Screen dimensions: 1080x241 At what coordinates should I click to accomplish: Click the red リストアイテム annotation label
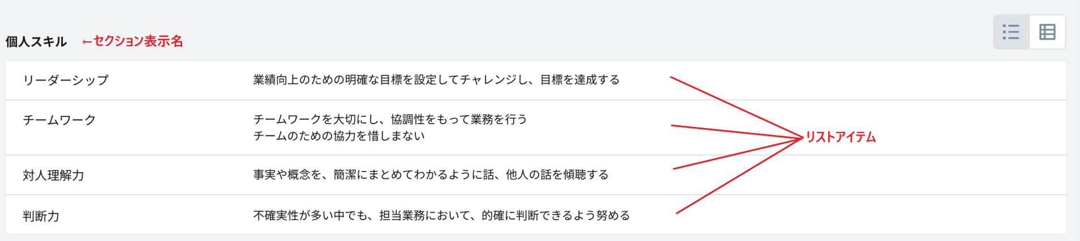(x=841, y=137)
